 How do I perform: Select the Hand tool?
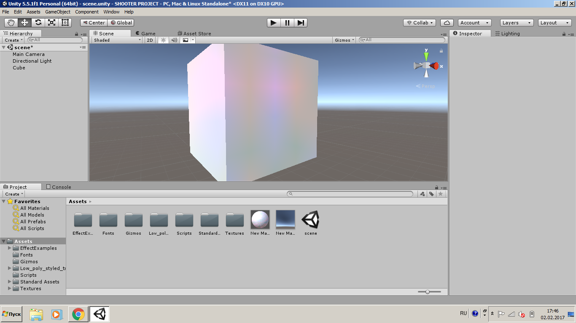tap(11, 23)
